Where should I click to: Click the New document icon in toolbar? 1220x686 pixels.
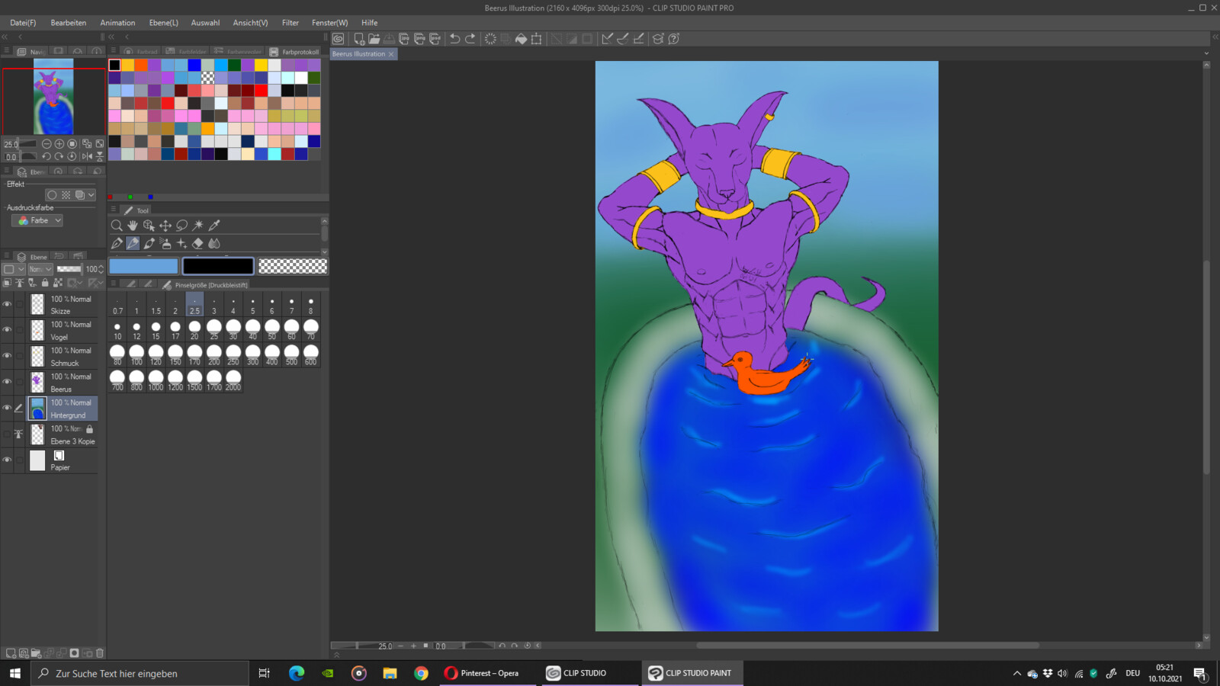click(359, 39)
